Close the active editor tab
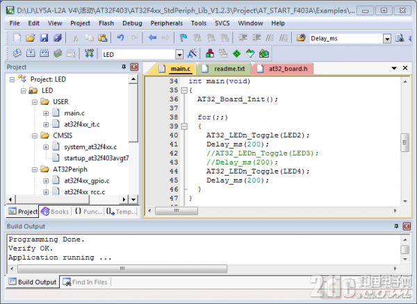The width and height of the screenshot is (417, 304). tap(405, 68)
